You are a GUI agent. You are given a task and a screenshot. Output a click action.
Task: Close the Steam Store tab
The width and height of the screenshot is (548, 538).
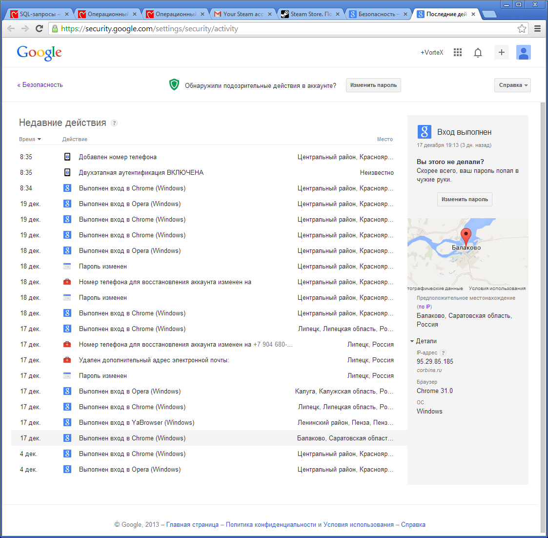(x=337, y=14)
